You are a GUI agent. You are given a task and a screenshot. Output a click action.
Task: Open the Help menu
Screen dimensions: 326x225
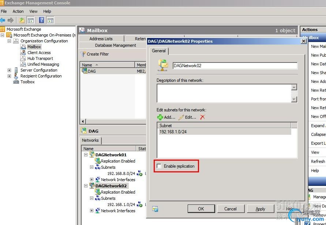point(47,11)
